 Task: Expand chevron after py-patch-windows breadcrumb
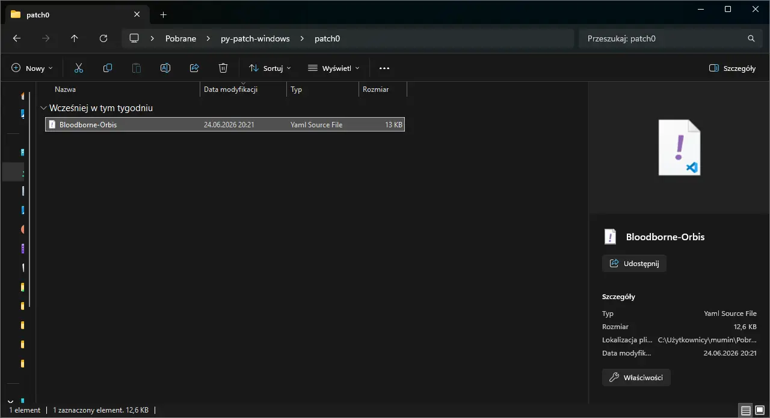coord(302,38)
